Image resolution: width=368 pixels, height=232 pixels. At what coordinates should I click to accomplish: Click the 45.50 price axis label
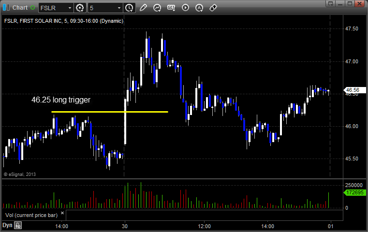tap(352, 159)
